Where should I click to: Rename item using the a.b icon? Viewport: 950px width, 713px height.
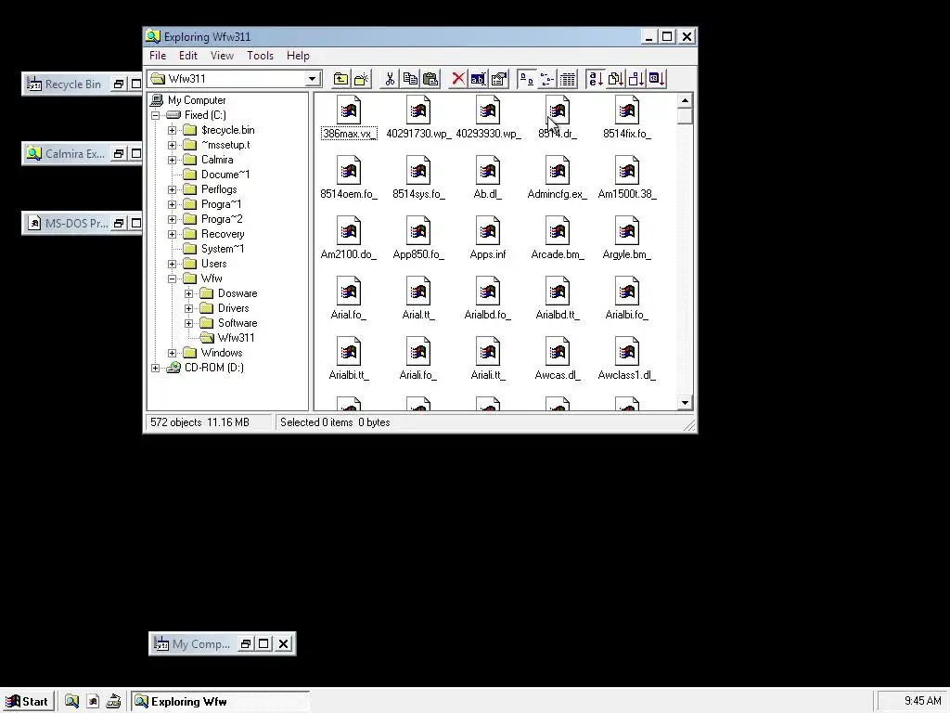[x=478, y=79]
